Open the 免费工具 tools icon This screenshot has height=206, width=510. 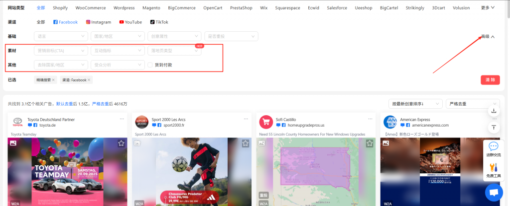click(x=494, y=167)
